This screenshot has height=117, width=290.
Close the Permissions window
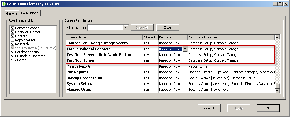pyautogui.click(x=286, y=4)
